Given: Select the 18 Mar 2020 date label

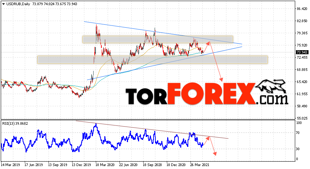Looking at the screenshot, I should point(104,165).
